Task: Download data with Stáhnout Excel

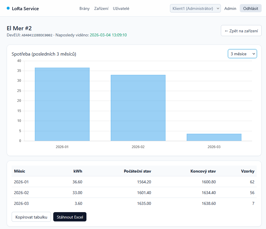Action: point(70,217)
